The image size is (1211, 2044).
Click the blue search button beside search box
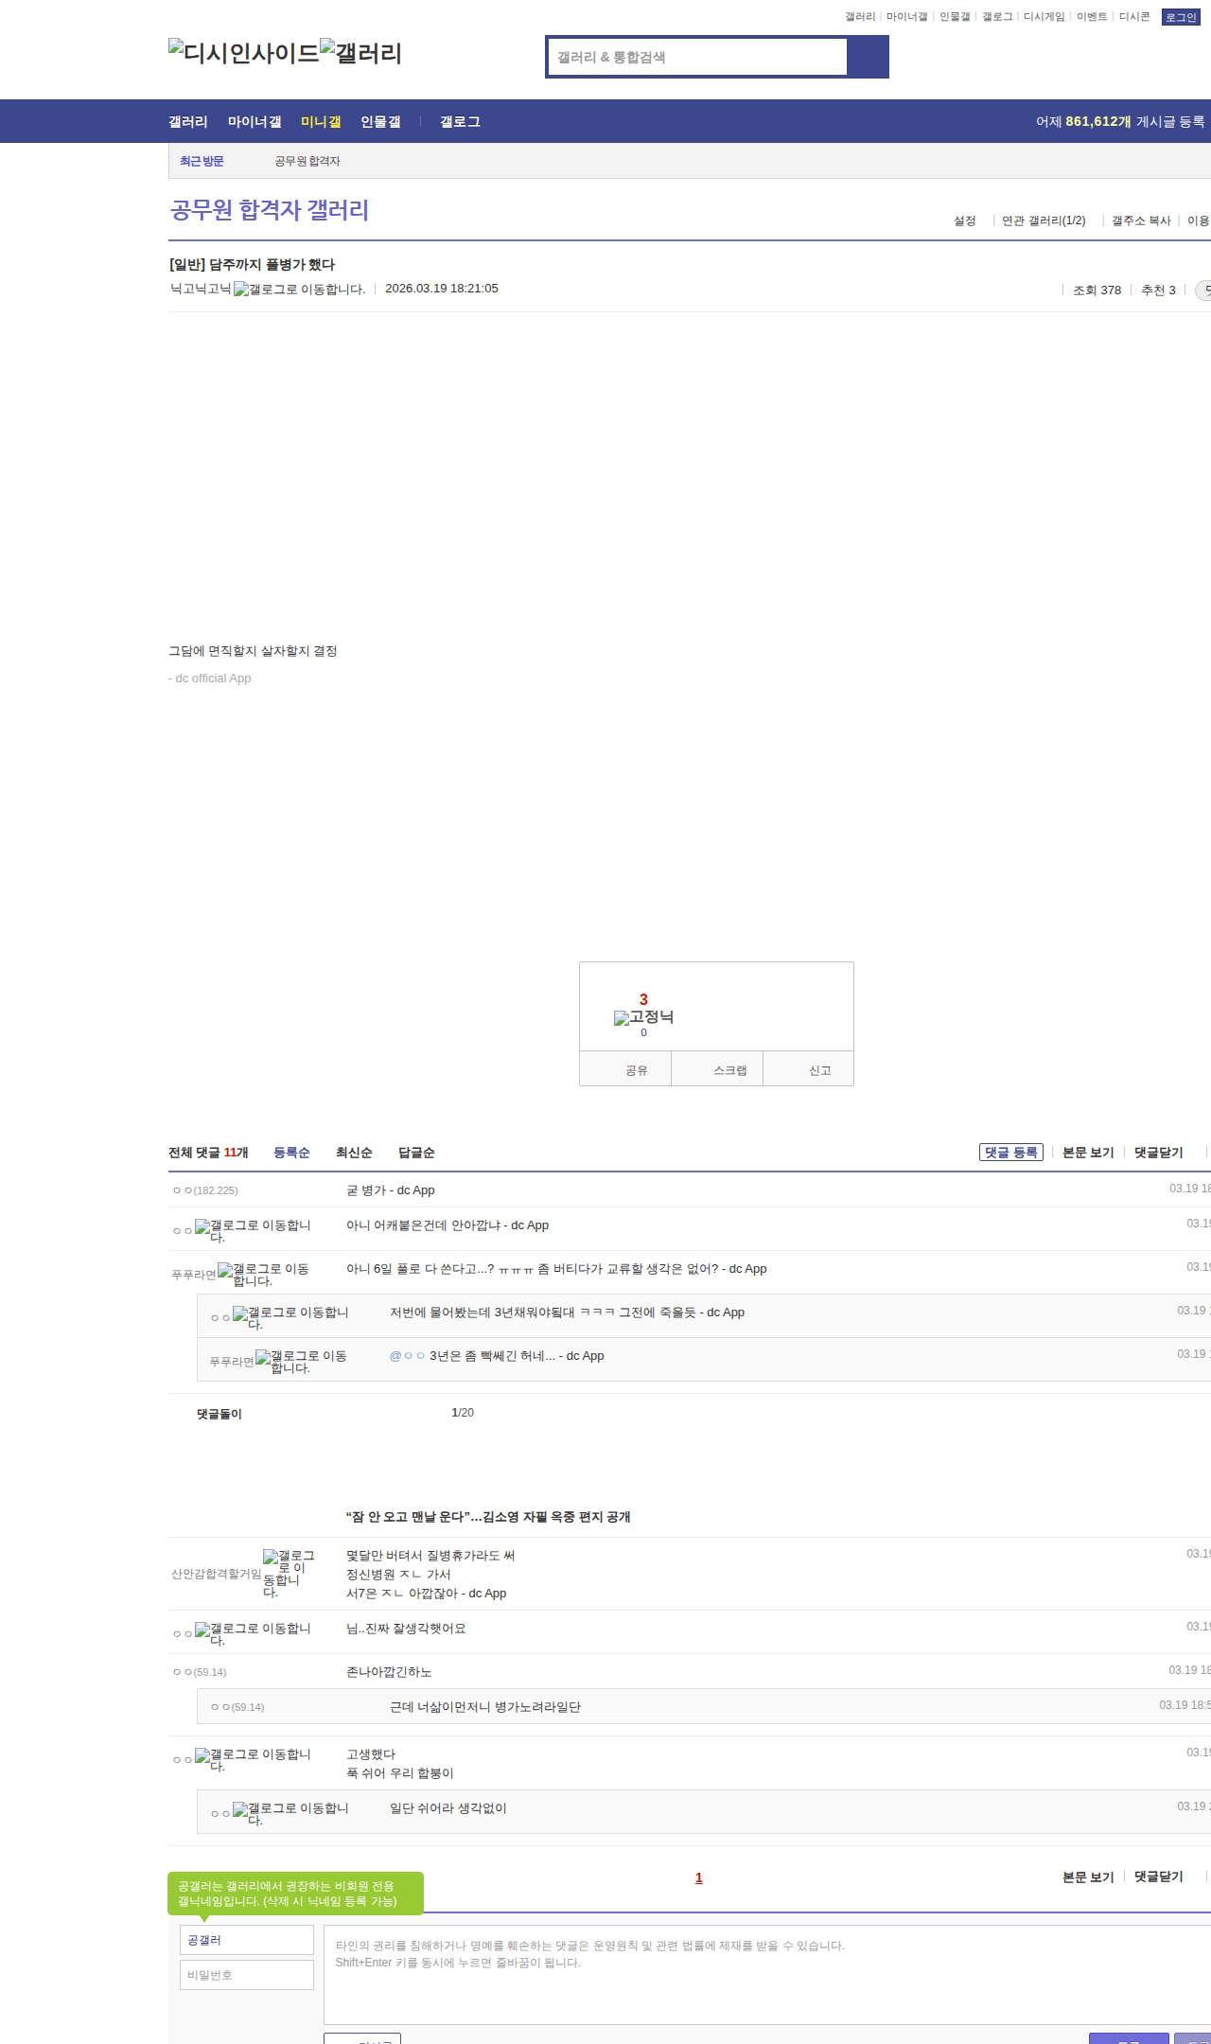pyautogui.click(x=868, y=57)
